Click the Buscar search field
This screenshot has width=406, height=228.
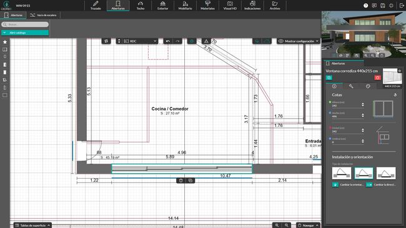point(25,24)
